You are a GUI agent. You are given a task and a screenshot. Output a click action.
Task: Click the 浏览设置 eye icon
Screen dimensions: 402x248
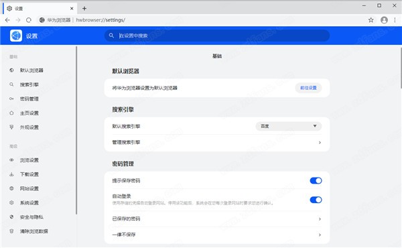point(11,160)
